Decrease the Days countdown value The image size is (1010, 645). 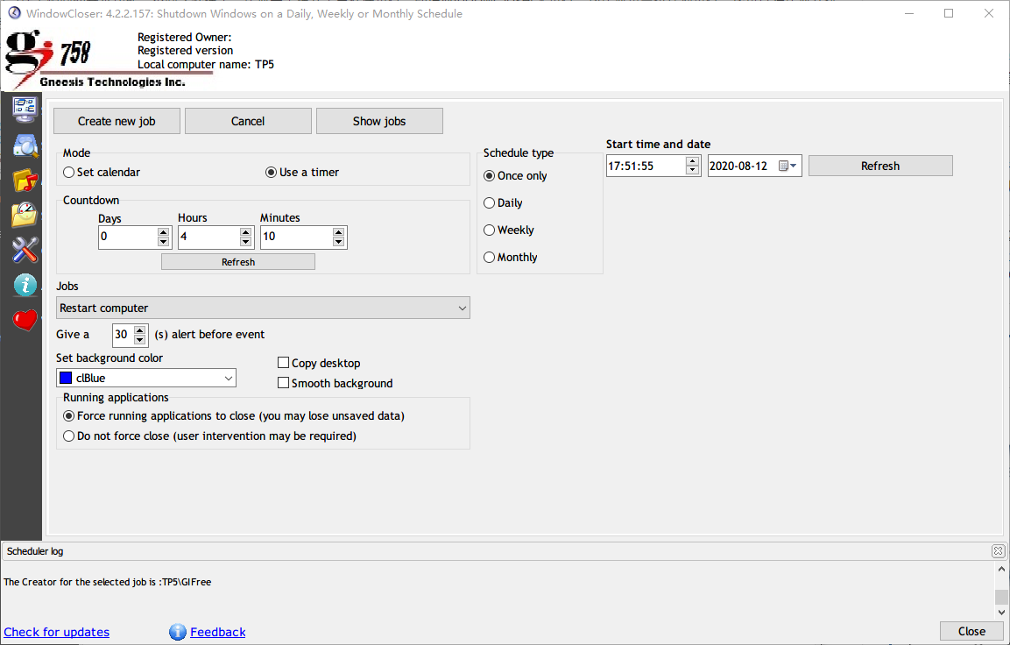tap(164, 242)
